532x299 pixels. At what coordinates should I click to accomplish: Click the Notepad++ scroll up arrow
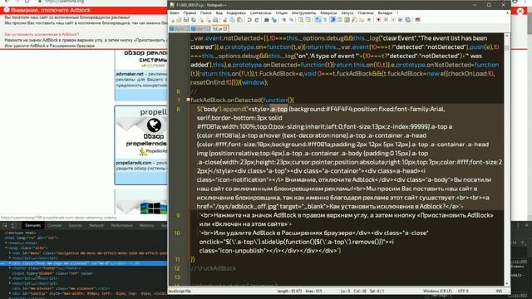(x=507, y=35)
